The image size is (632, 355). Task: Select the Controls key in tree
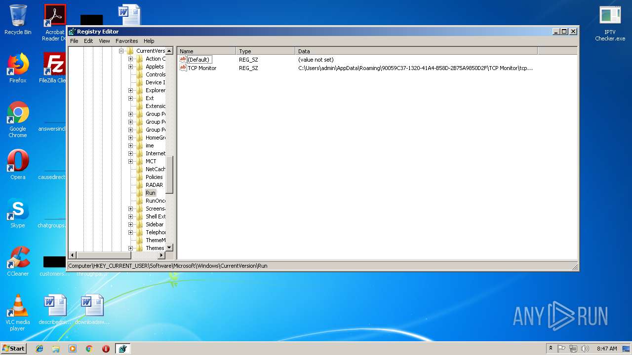click(156, 74)
